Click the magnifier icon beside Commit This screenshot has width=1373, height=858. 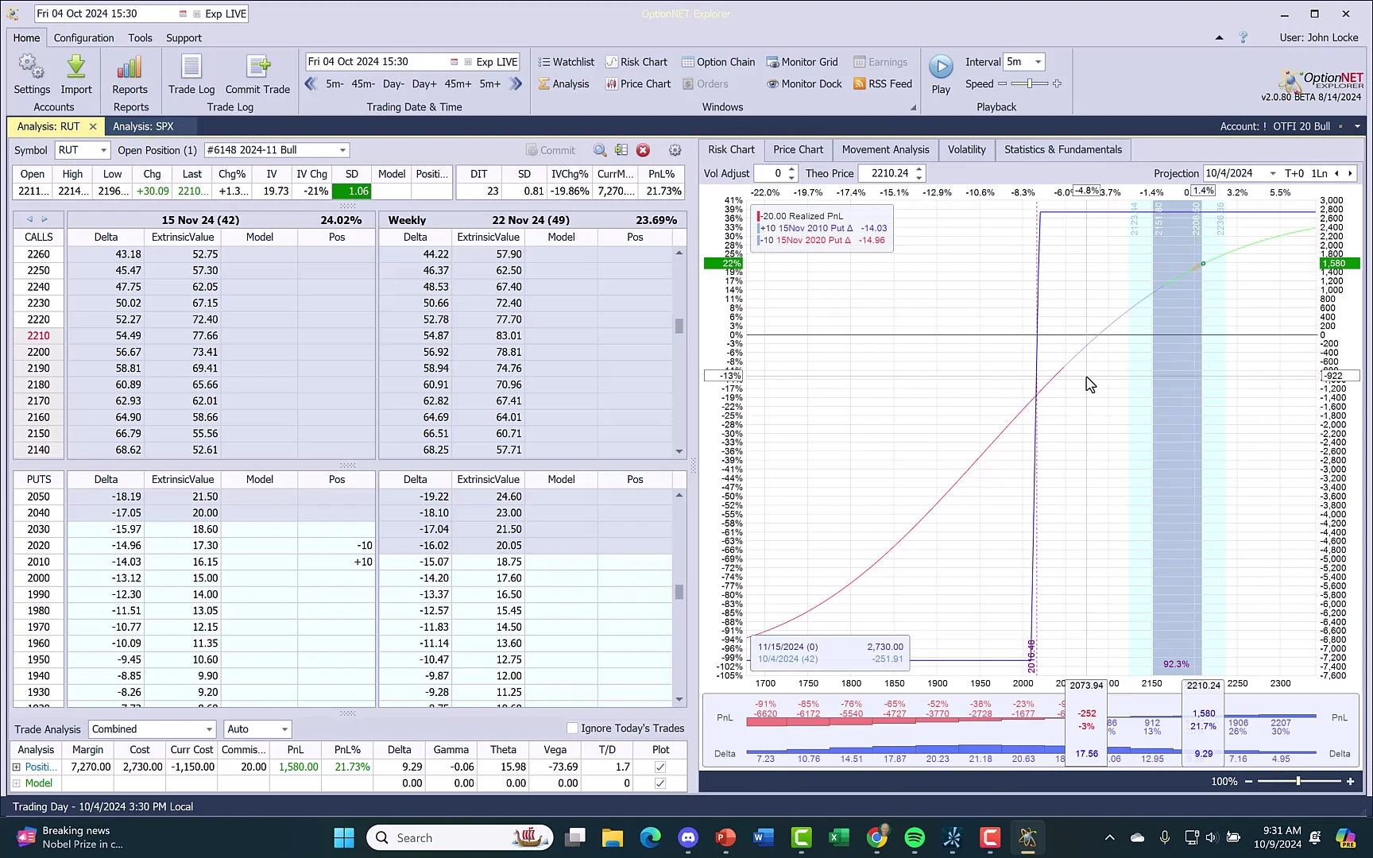600,150
